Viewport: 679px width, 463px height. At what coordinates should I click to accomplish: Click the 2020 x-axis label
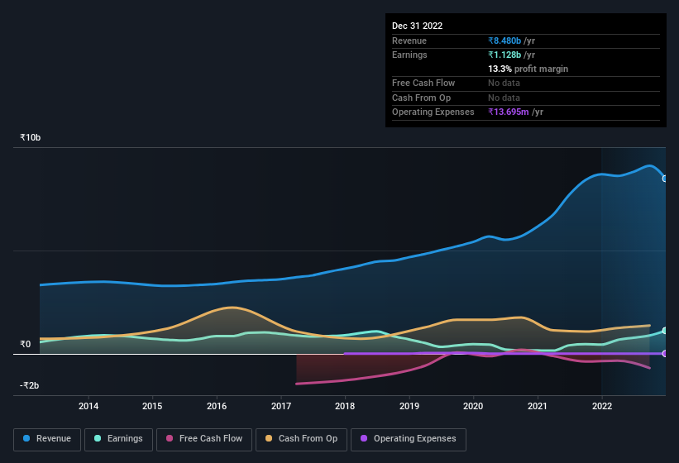pos(473,406)
